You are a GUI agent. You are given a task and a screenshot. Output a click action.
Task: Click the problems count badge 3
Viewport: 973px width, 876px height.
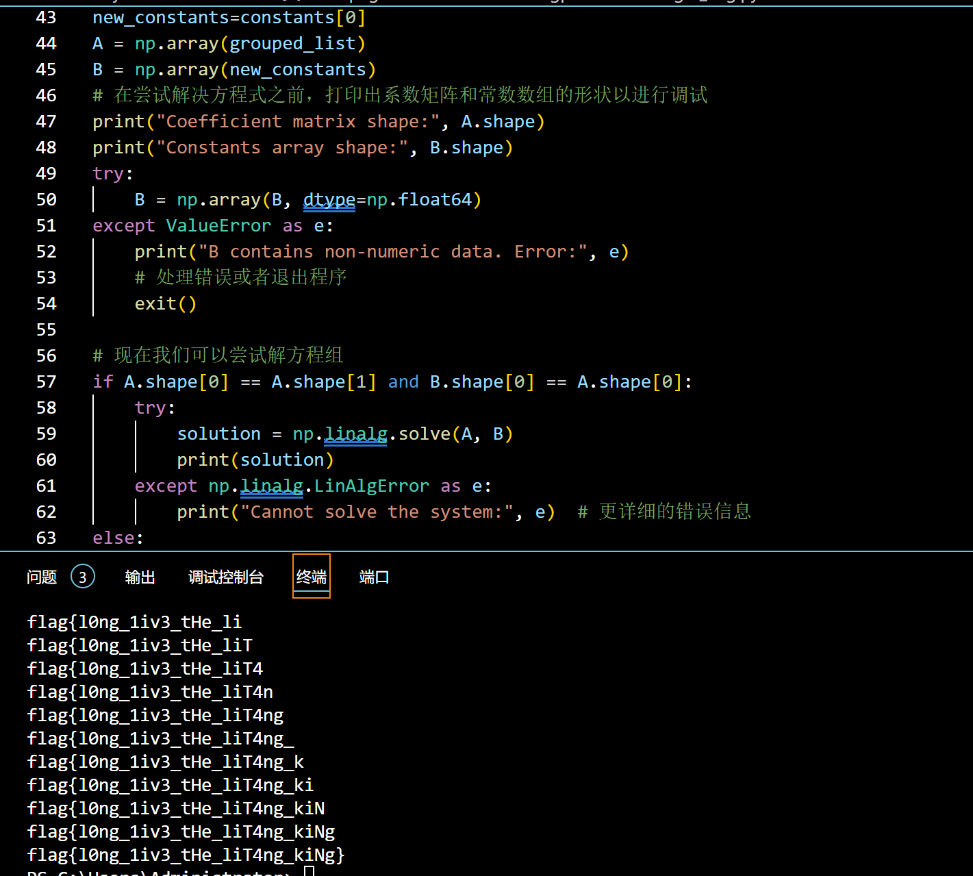(x=82, y=577)
